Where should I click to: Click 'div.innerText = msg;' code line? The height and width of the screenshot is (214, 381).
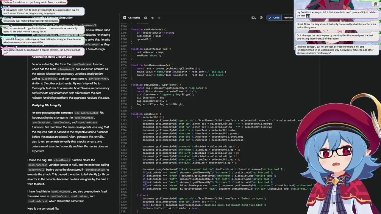pos(151,98)
